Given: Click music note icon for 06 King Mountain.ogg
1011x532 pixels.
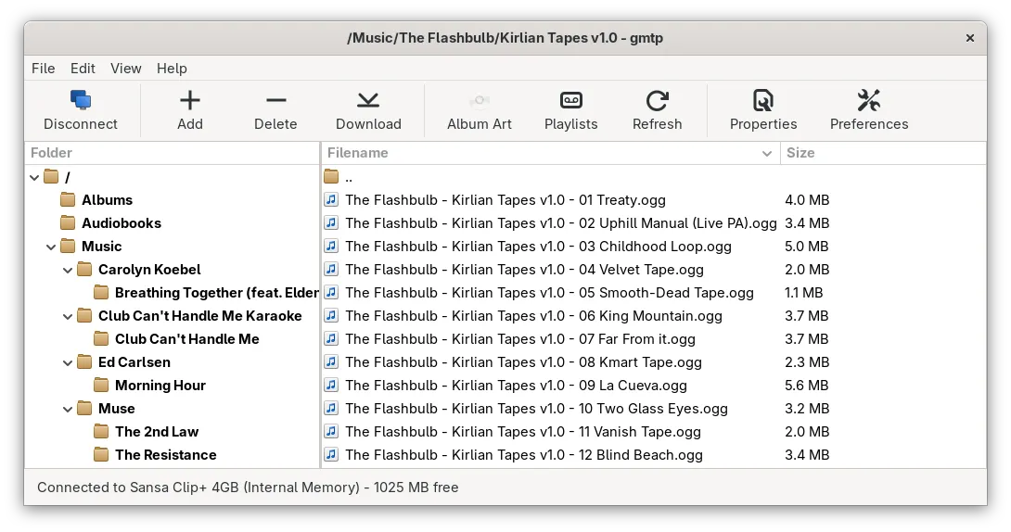Looking at the screenshot, I should point(331,316).
